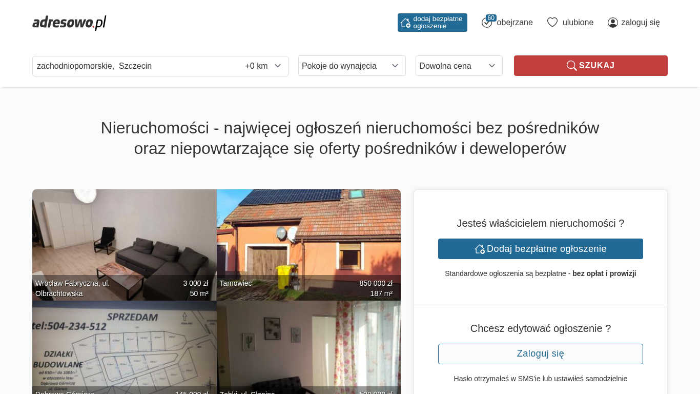Viewport: 700px width, 394px height.
Task: Open viewed listings via the checkmark icon
Action: point(486,23)
